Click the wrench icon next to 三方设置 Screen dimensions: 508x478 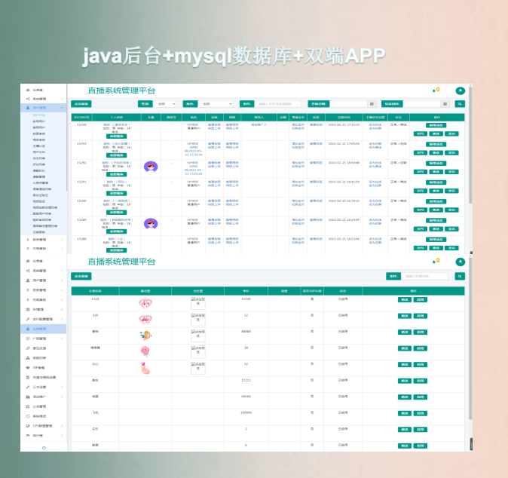click(x=28, y=387)
